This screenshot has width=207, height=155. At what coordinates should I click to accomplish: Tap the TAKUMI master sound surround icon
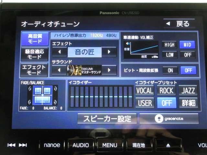click(x=84, y=70)
